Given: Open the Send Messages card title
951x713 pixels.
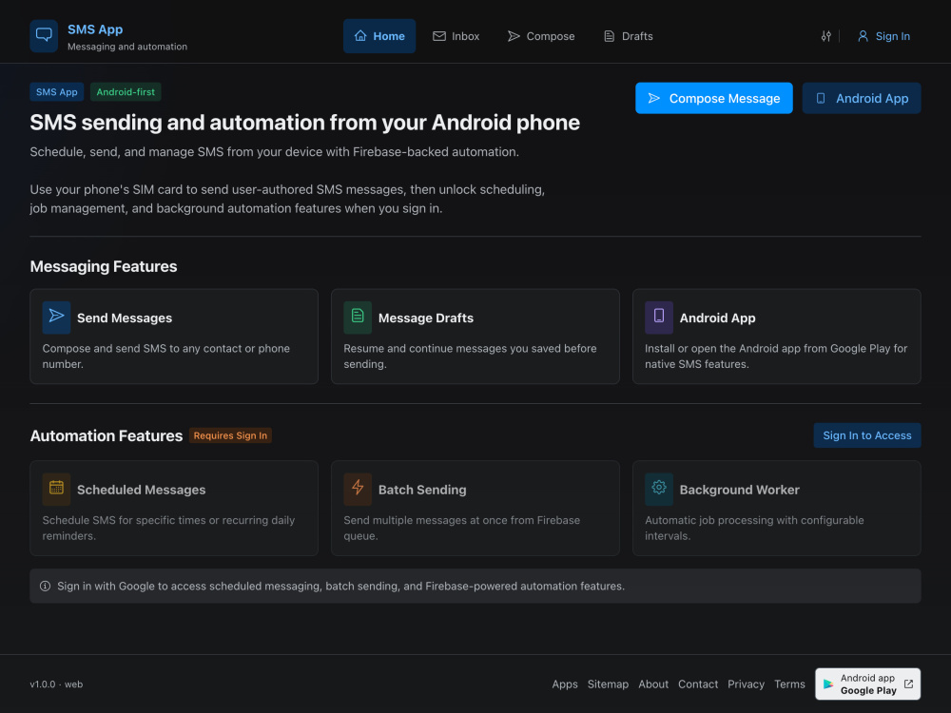Looking at the screenshot, I should 125,318.
